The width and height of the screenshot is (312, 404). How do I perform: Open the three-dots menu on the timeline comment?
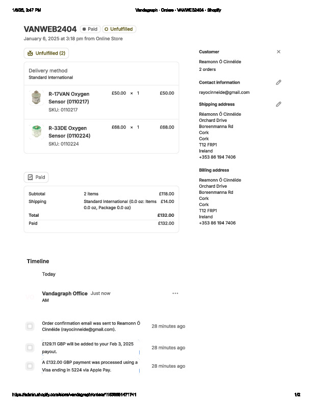pyautogui.click(x=175, y=293)
